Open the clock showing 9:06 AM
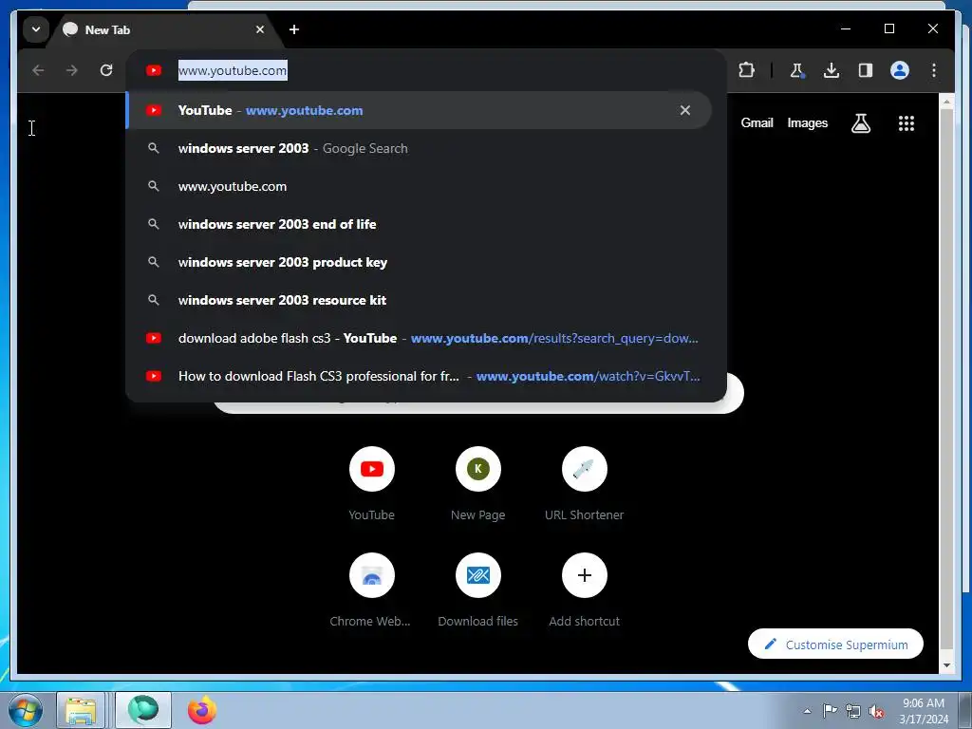 tap(924, 711)
